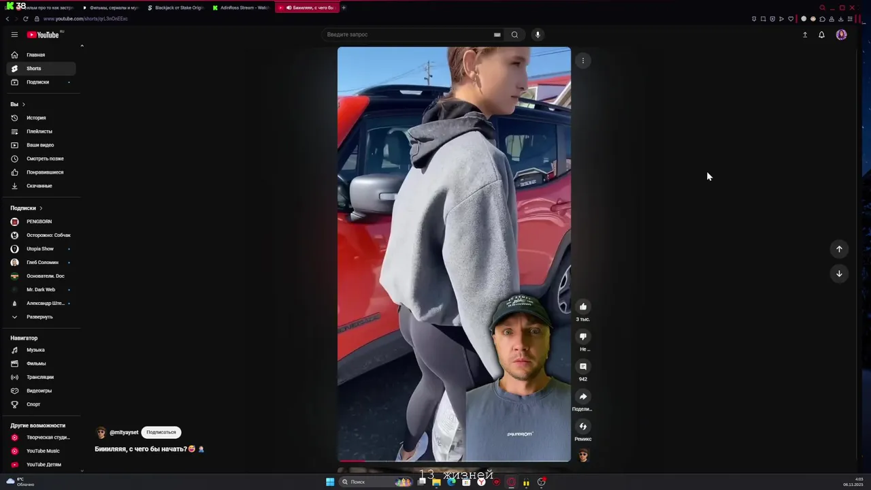Screen dimensions: 871x490
Task: Open YouTube Детям link
Action: pos(41,465)
